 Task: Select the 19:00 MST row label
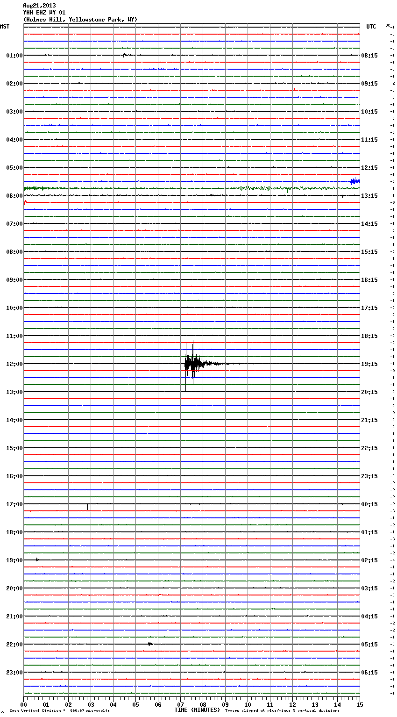[x=14, y=560]
